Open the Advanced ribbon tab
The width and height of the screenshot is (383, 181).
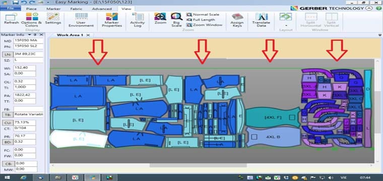[102, 9]
